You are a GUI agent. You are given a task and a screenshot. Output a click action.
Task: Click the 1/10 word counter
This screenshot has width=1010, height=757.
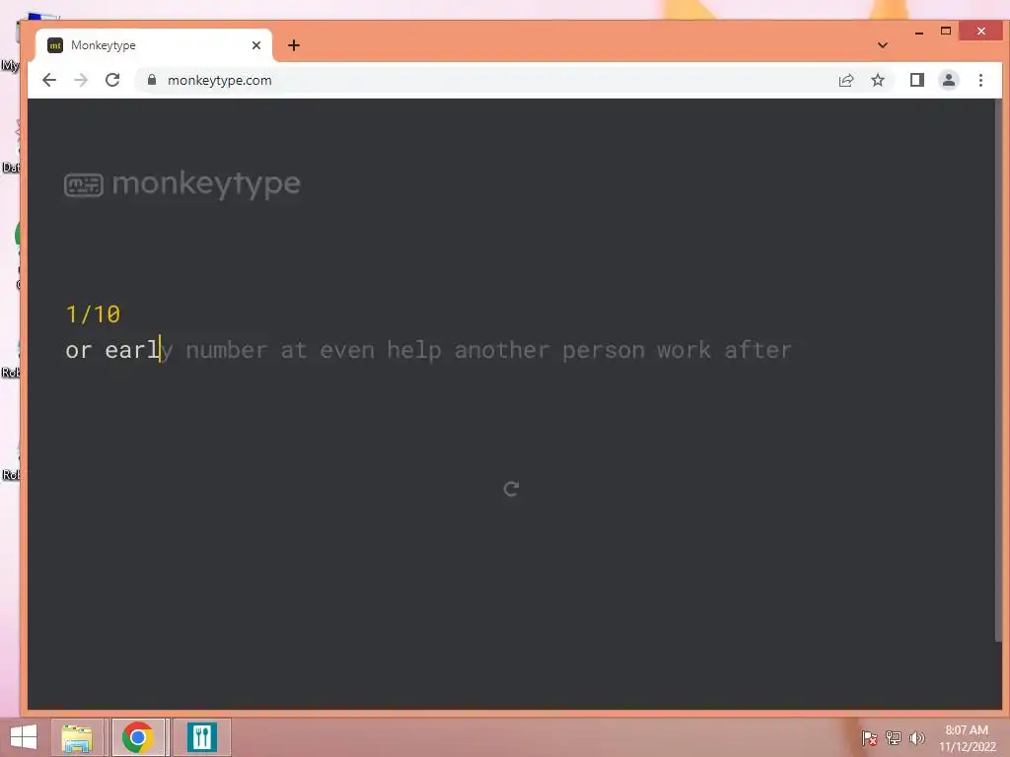[x=94, y=314]
